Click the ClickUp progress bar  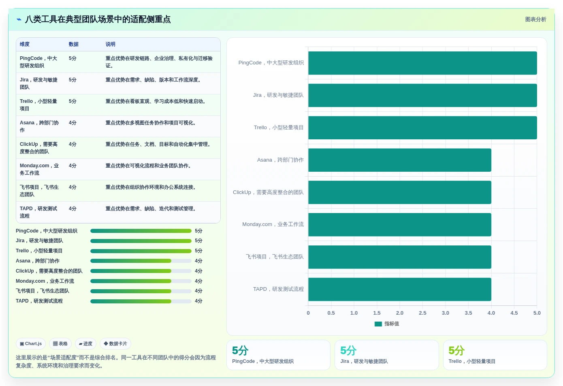pyautogui.click(x=141, y=271)
